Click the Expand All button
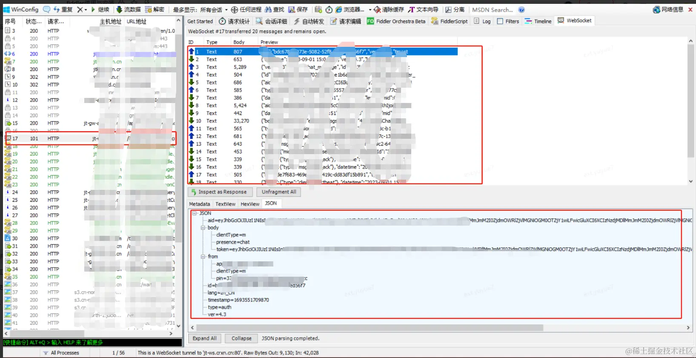 pos(204,338)
